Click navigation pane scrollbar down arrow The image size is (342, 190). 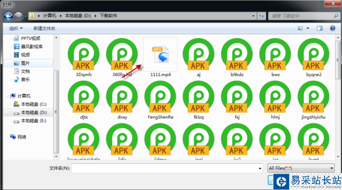[x=56, y=156]
